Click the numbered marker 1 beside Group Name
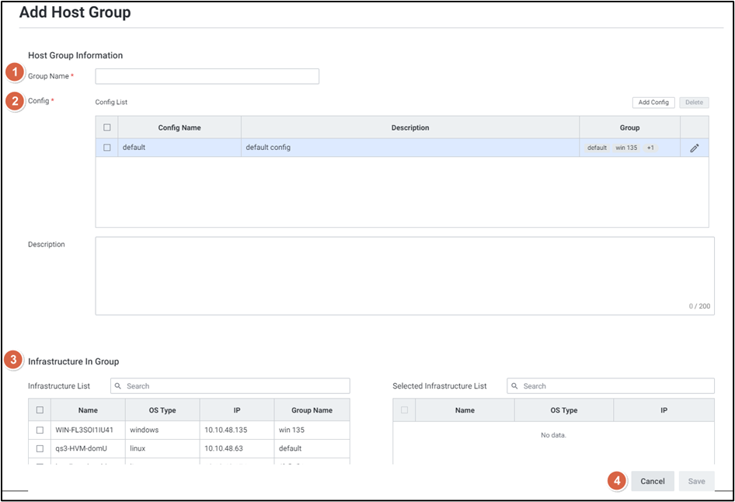This screenshot has height=502, width=735. click(x=15, y=73)
